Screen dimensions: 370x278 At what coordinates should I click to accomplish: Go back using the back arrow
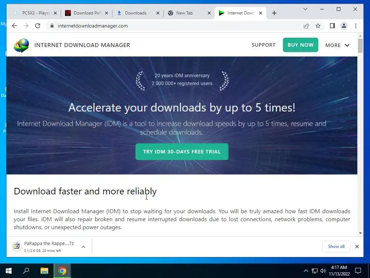14,26
